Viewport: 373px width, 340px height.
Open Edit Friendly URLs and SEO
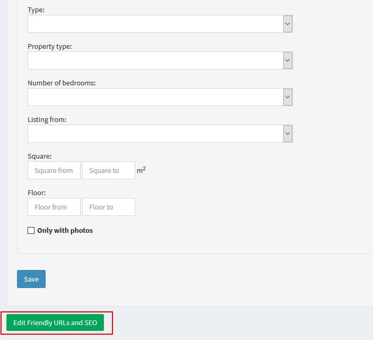point(55,322)
